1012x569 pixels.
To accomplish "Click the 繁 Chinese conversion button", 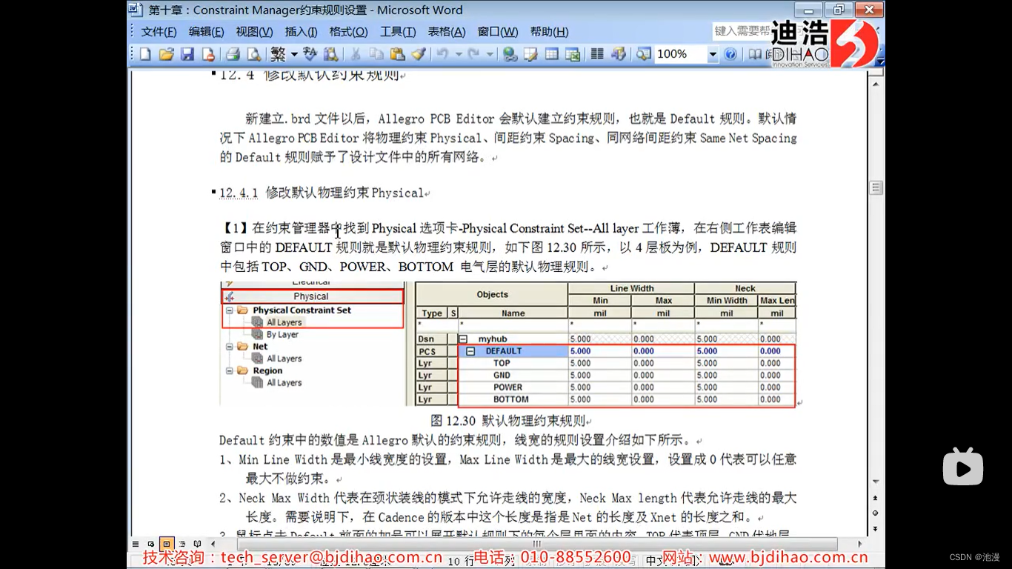I will 278,54.
